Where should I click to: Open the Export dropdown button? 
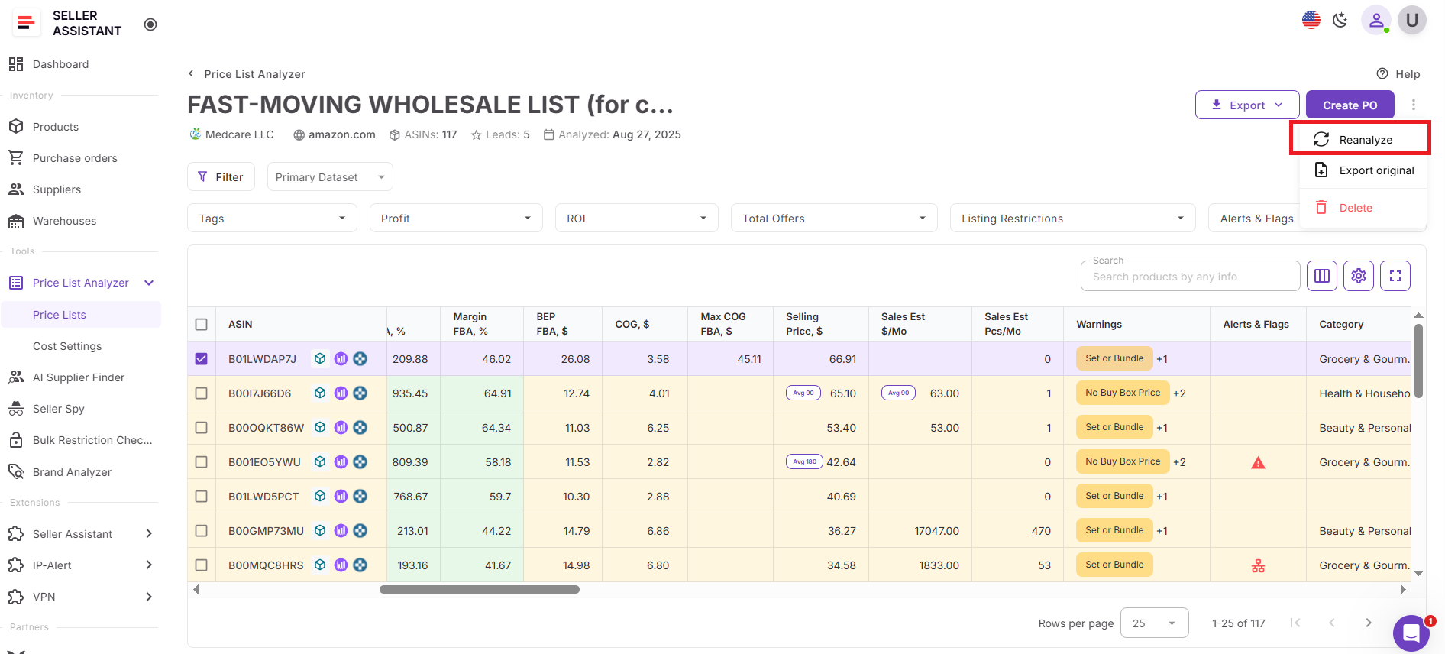pyautogui.click(x=1247, y=105)
